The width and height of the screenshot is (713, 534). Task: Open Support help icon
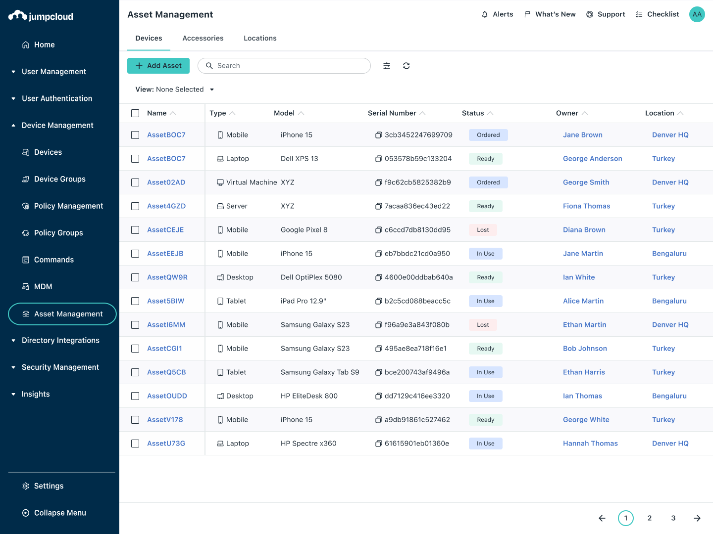tap(589, 14)
